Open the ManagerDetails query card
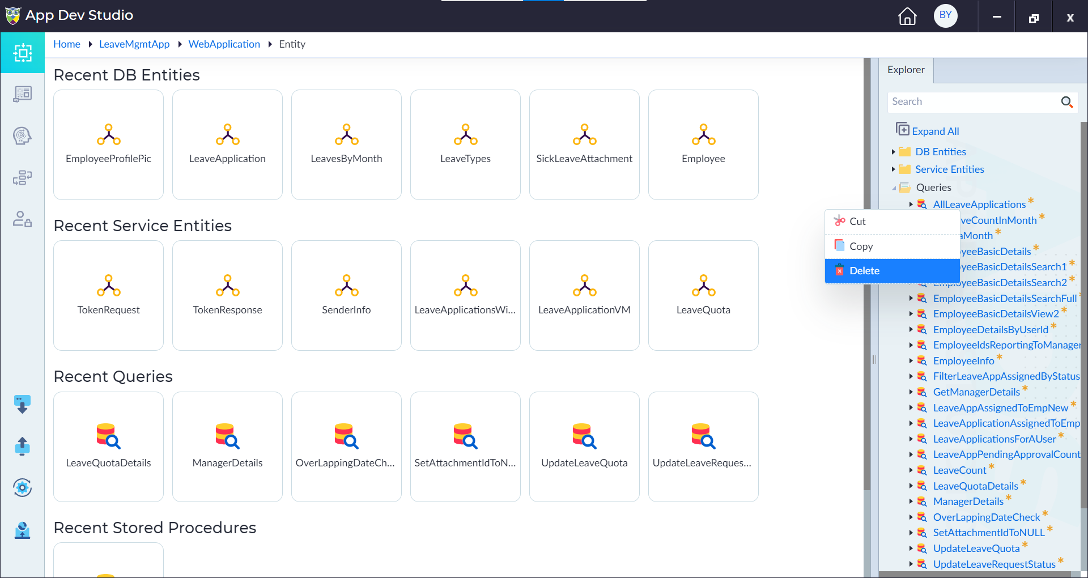 point(227,447)
